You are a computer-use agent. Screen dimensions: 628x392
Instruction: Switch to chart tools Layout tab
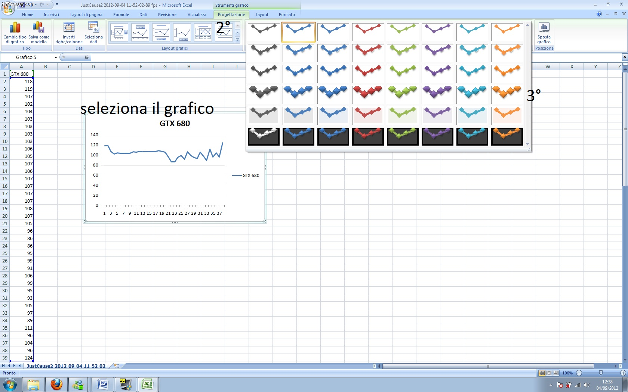(262, 15)
